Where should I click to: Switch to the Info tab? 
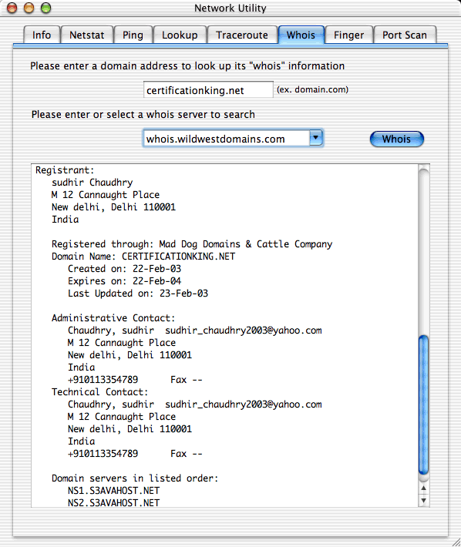click(42, 35)
